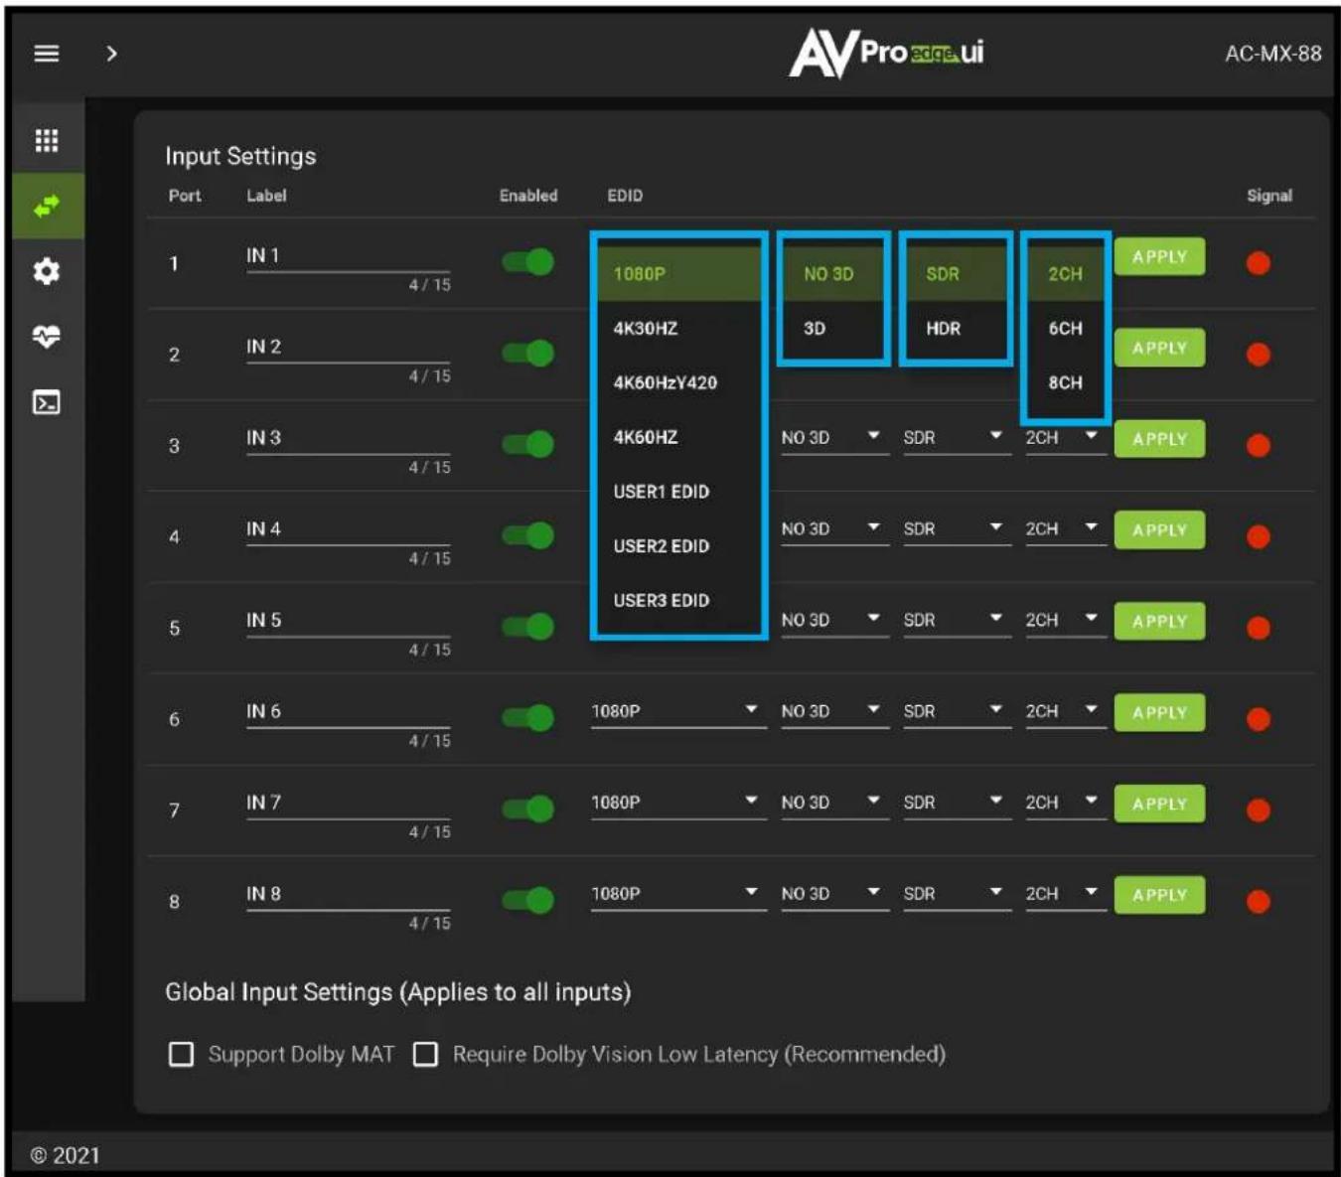
Task: Enable the Support Dolby MAT checkbox
Action: 182,1054
